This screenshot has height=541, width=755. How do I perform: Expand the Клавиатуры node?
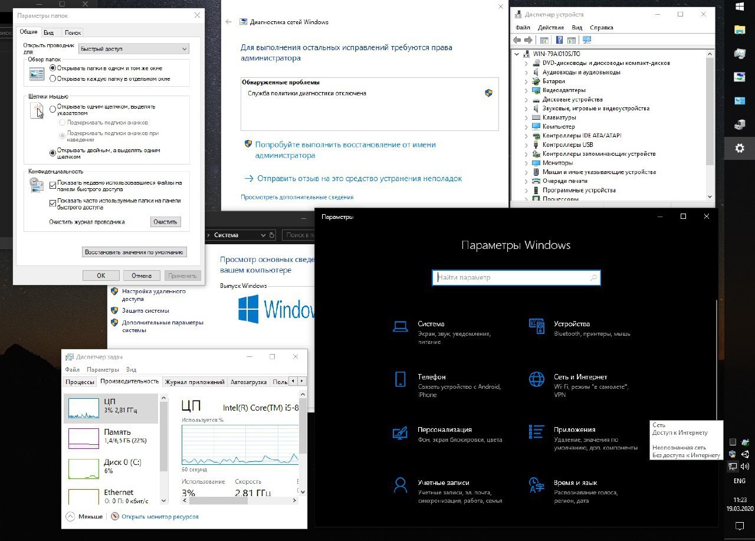coord(526,117)
